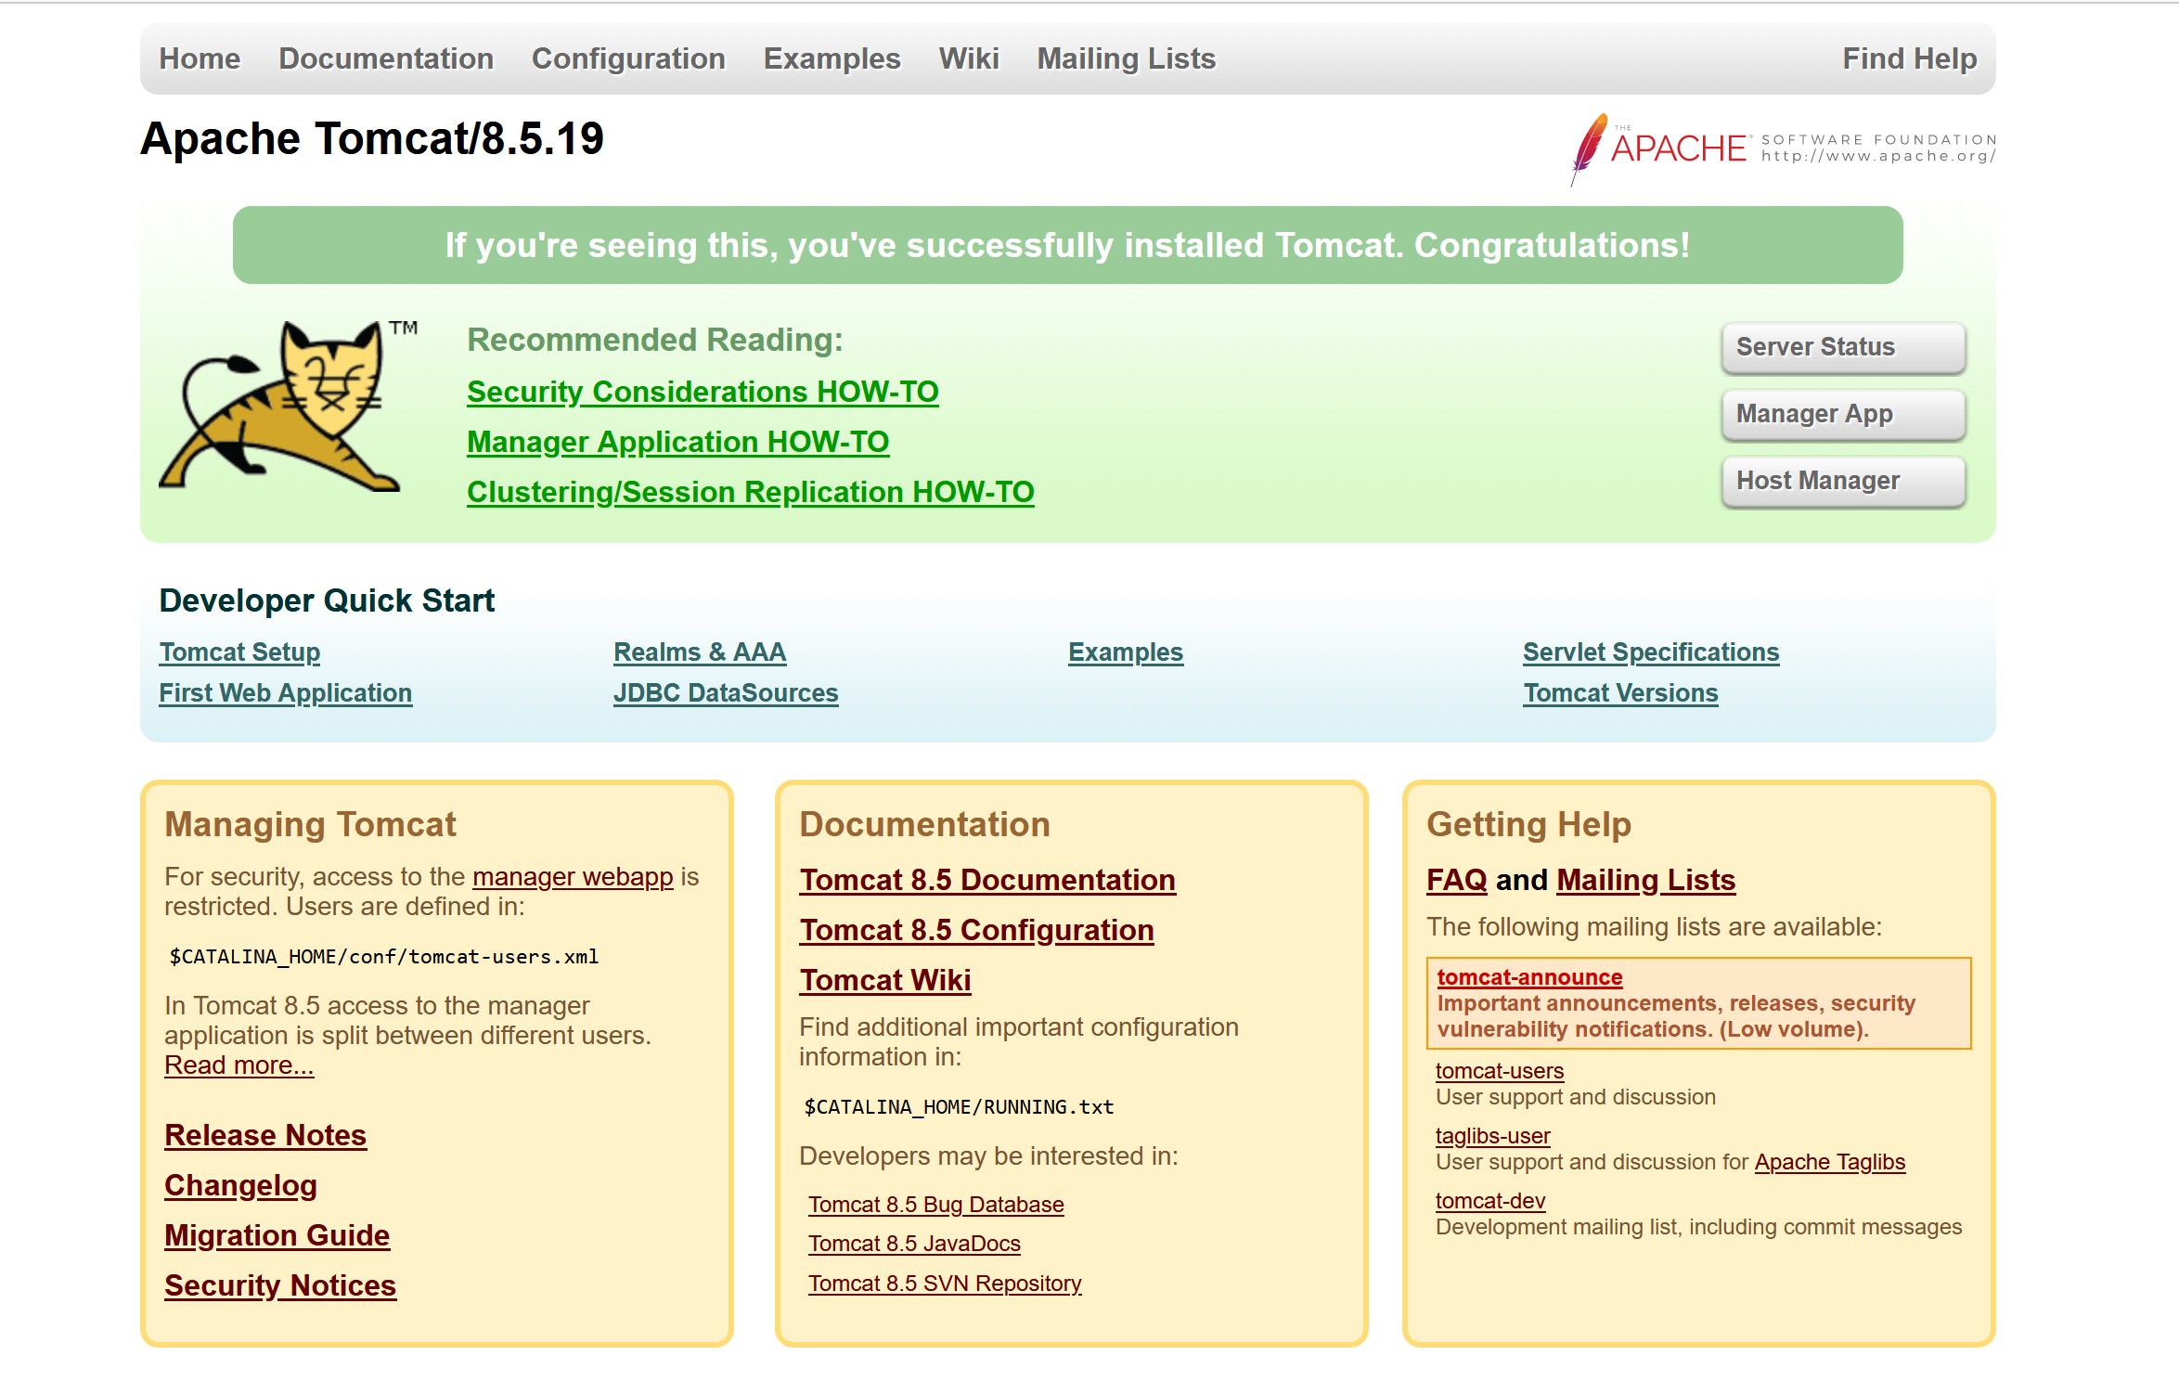The width and height of the screenshot is (2179, 1381).
Task: Follow the manager webapp link
Action: (573, 877)
